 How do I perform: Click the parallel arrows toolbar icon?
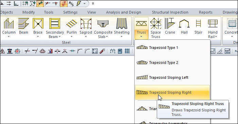point(9,3)
